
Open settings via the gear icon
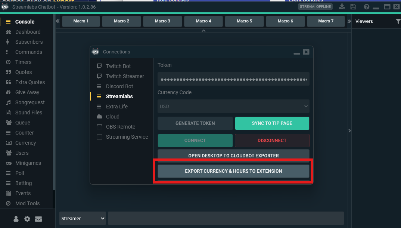(27, 219)
